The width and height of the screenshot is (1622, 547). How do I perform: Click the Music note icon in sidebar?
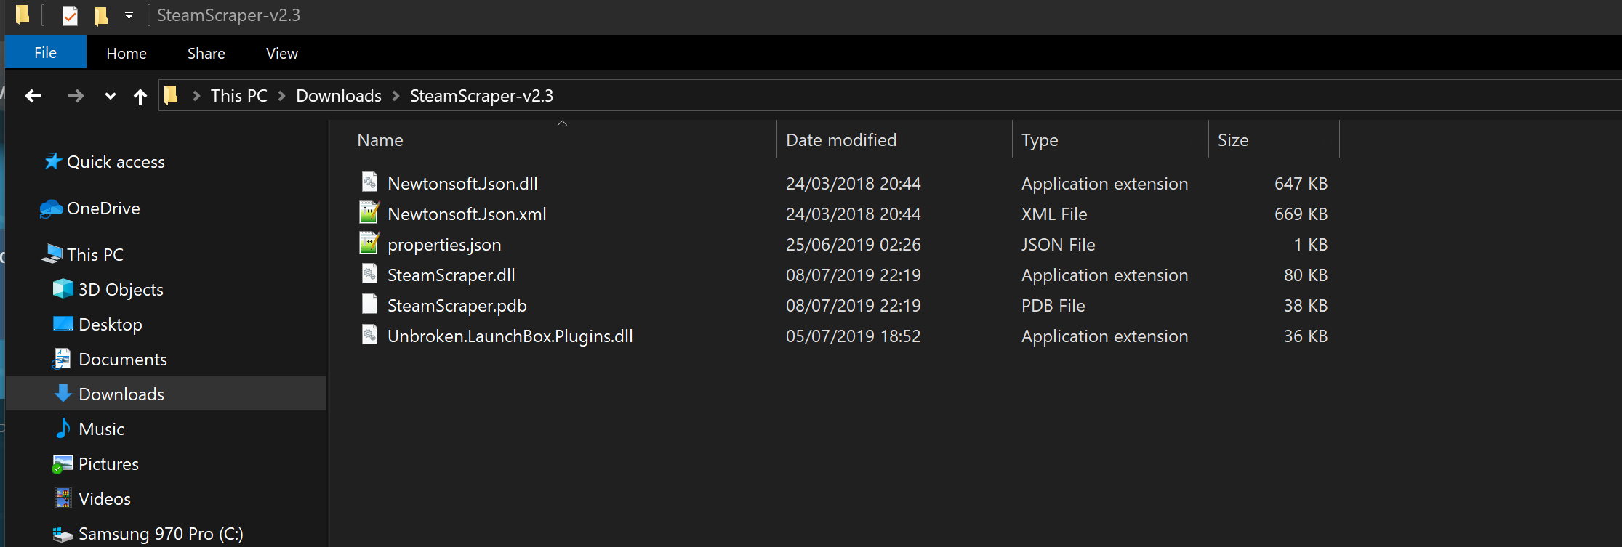(x=63, y=428)
